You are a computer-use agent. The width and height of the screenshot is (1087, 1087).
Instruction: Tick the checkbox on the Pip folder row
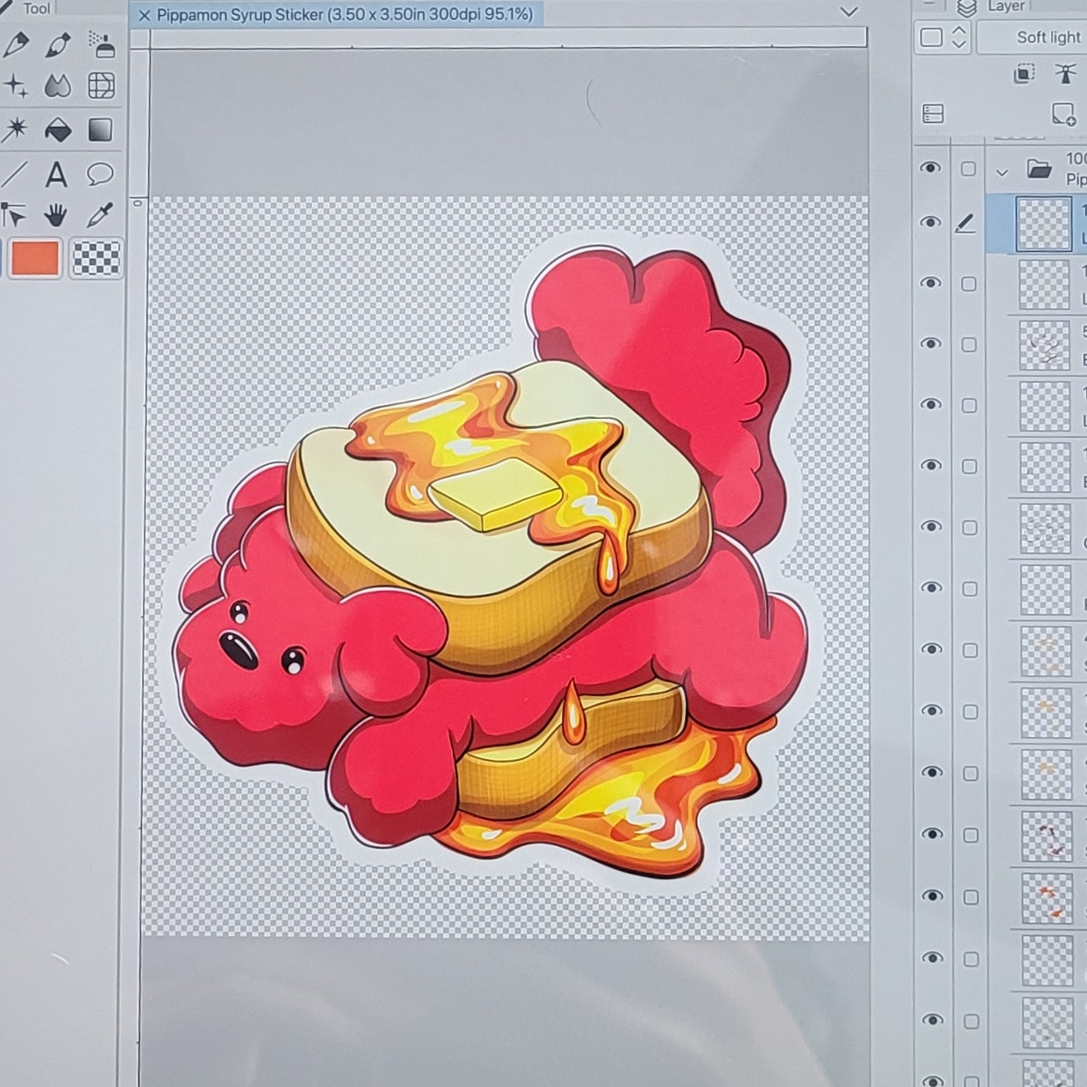(x=969, y=168)
